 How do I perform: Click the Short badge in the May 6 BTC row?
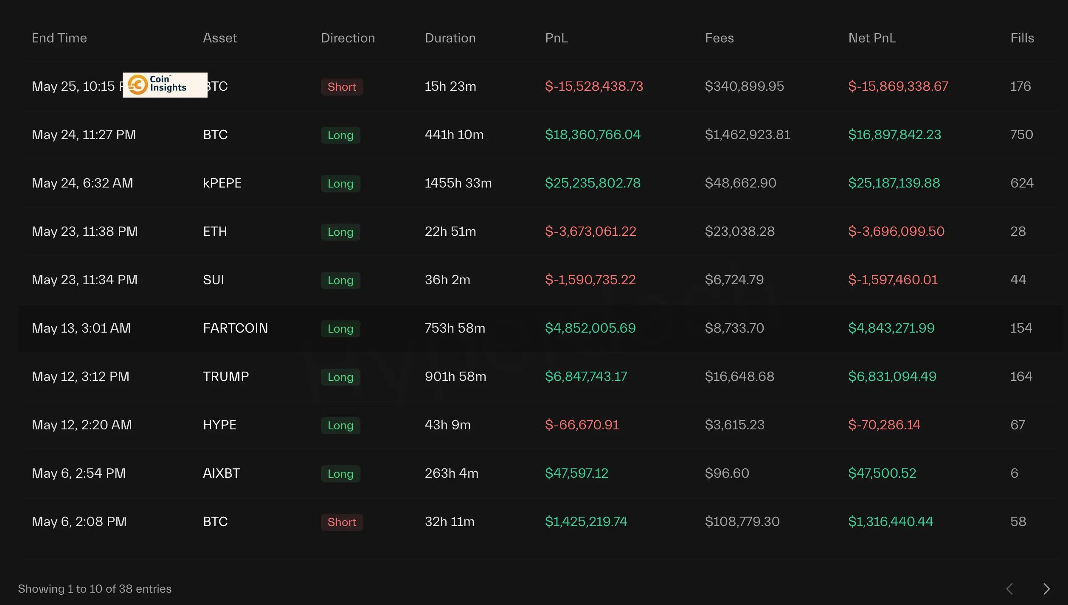[x=342, y=522]
